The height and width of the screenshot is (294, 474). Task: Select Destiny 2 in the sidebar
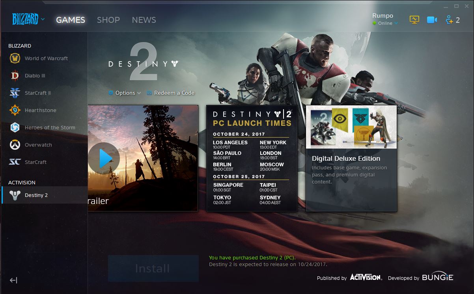(x=36, y=195)
